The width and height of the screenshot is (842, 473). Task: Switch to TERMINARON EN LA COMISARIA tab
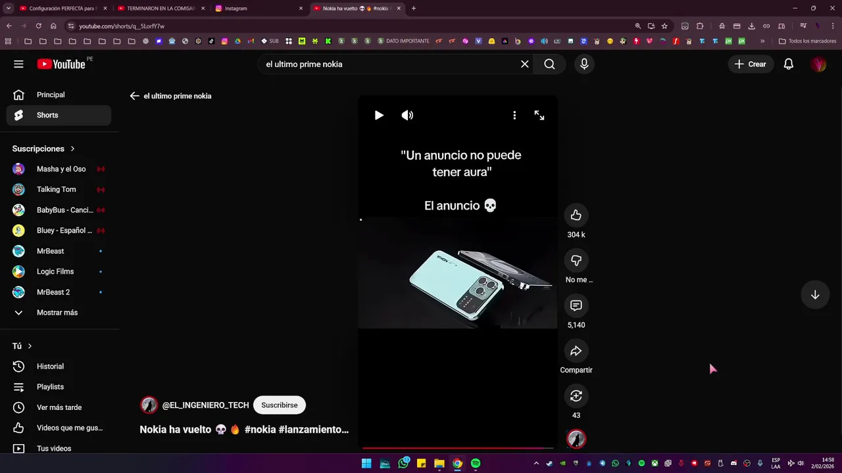coord(161,9)
